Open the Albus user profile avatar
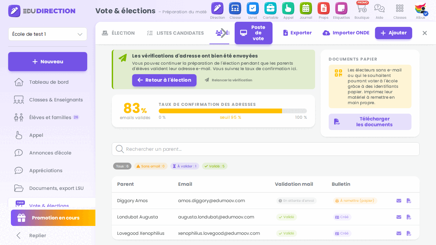 click(421, 11)
